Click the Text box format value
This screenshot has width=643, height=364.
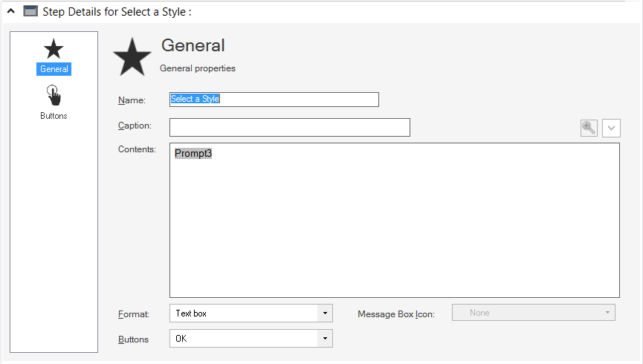point(191,313)
